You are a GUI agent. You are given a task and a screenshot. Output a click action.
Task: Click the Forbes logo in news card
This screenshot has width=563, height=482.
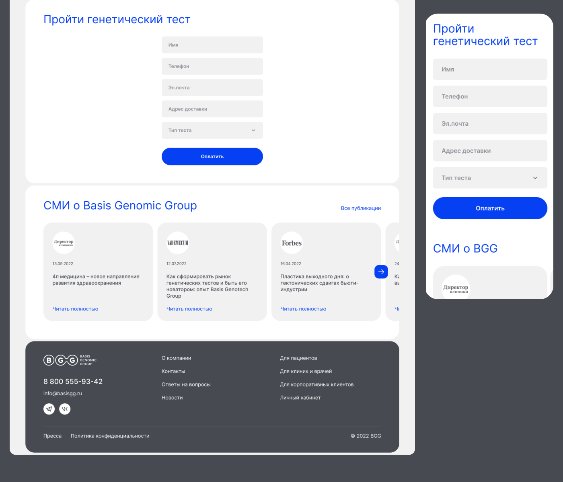292,243
